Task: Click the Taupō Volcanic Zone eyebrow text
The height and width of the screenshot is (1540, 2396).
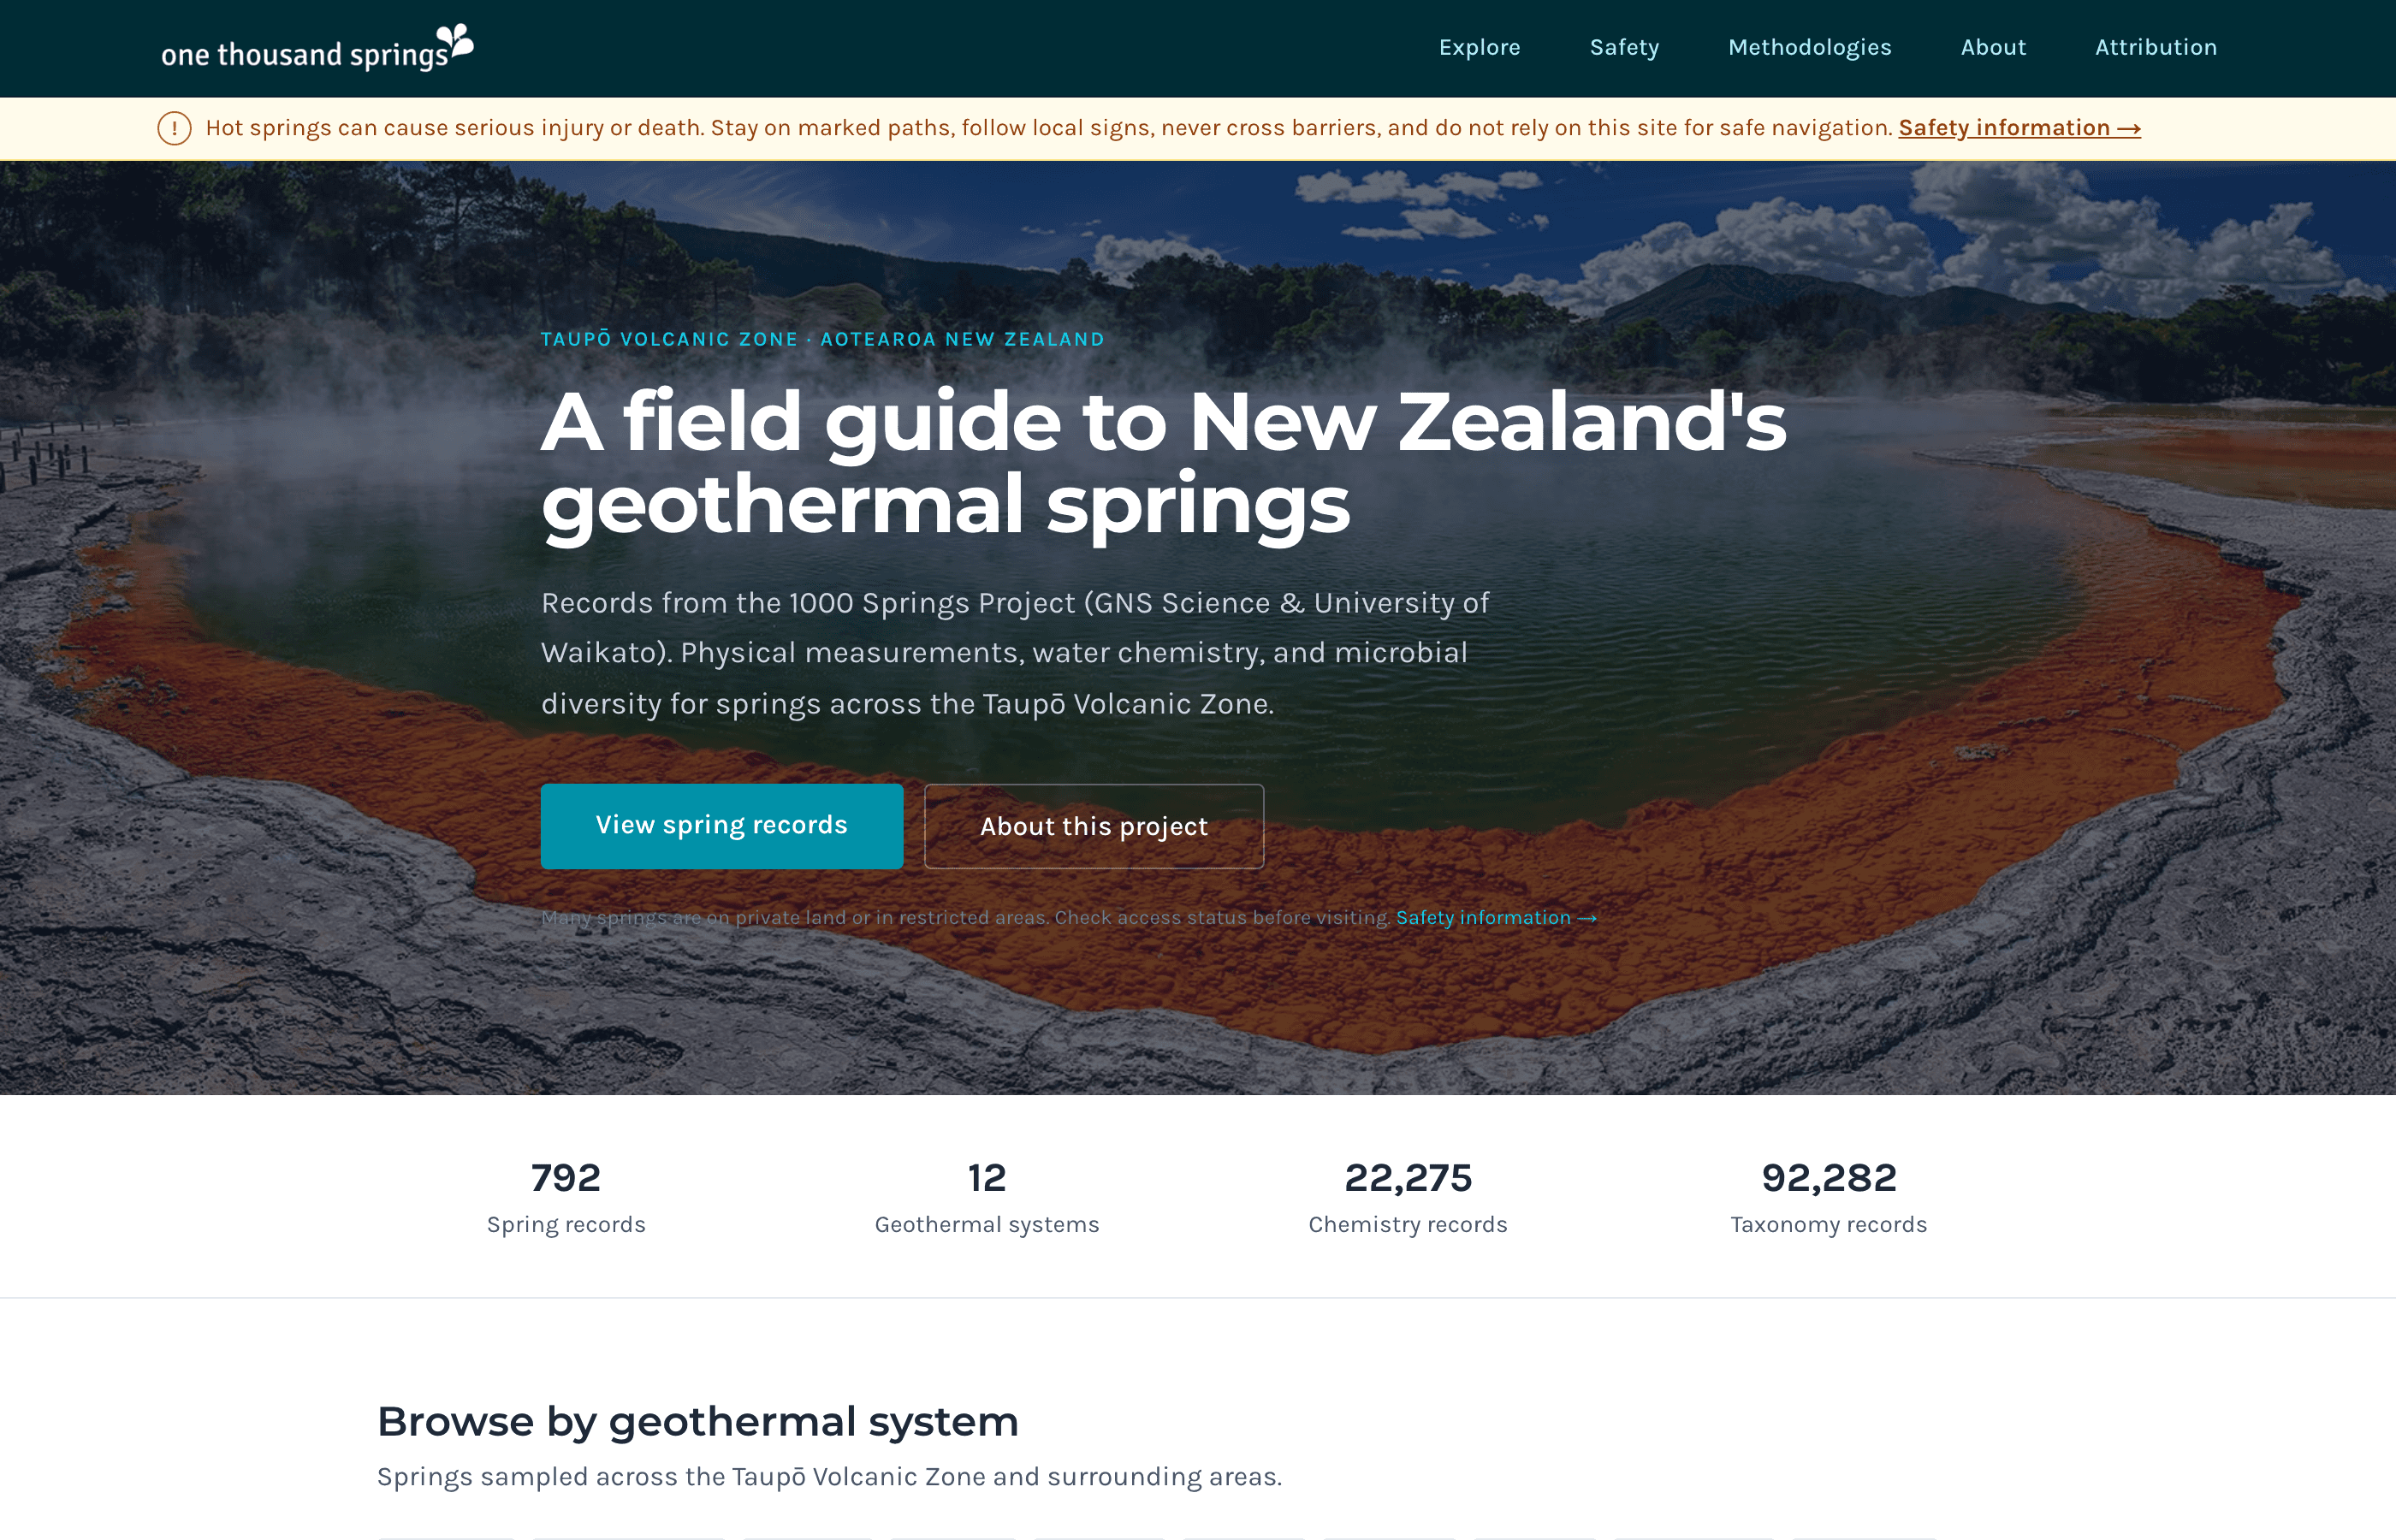Action: (823, 339)
